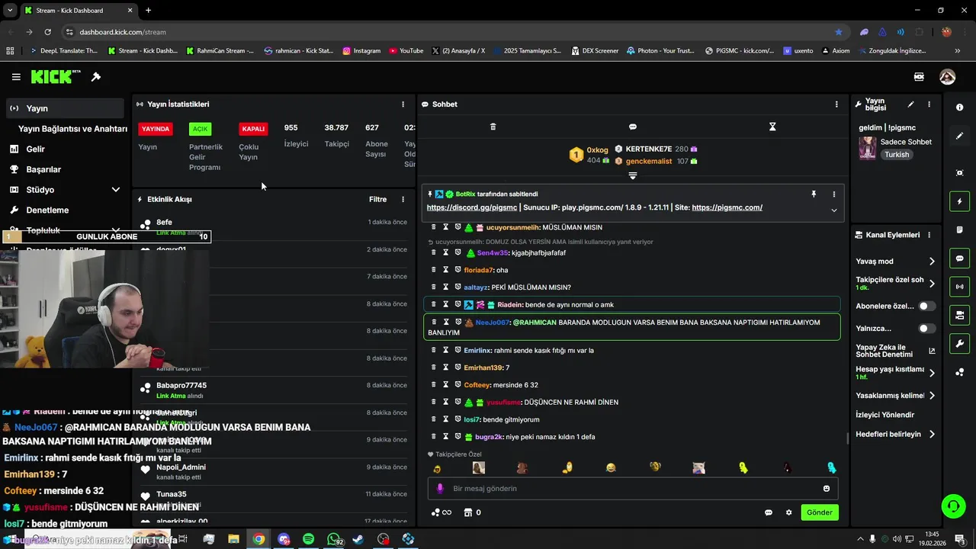The width and height of the screenshot is (976, 549).
Task: Click the Turkish language tag
Action: pyautogui.click(x=897, y=155)
